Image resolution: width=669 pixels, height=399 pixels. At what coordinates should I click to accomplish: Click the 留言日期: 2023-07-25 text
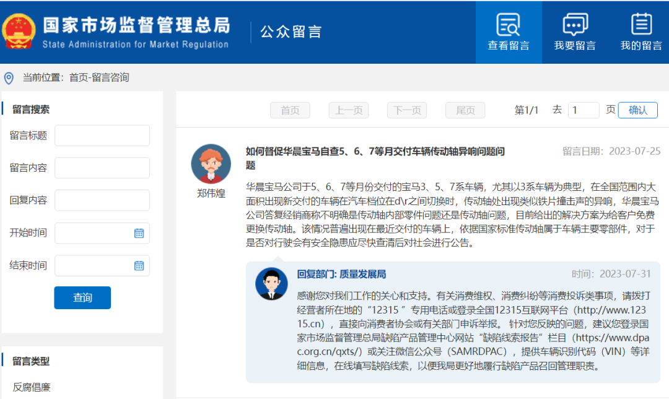(x=611, y=151)
